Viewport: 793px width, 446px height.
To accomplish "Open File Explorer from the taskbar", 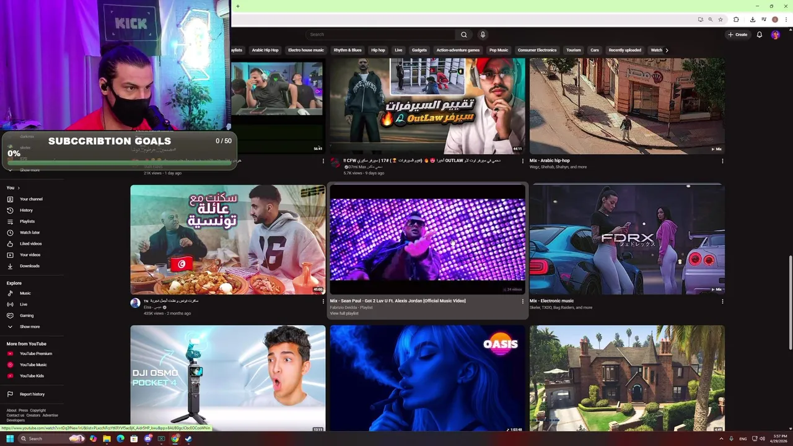I will pyautogui.click(x=107, y=439).
